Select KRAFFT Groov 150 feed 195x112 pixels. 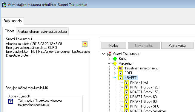(x=144, y=92)
